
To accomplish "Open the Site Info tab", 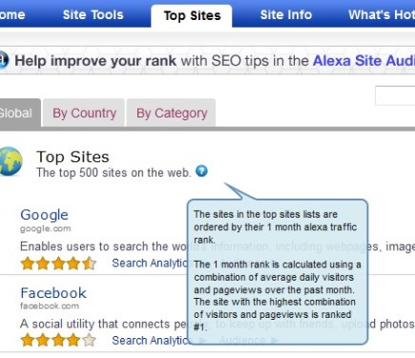I will 286,15.
